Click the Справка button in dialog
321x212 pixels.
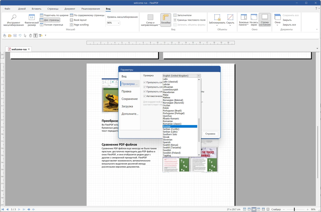click(210, 134)
